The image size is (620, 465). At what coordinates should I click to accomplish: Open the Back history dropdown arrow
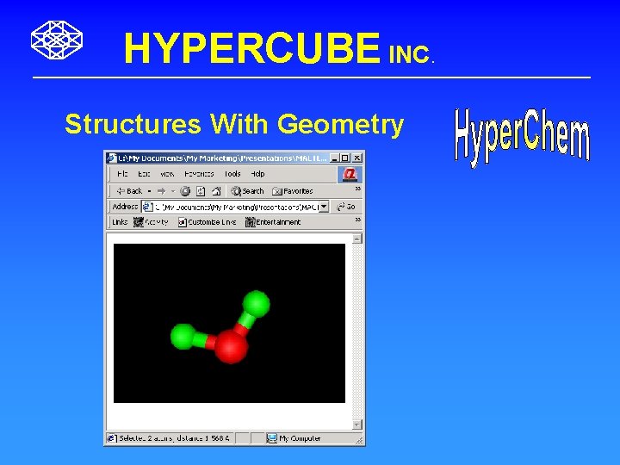pos(150,191)
